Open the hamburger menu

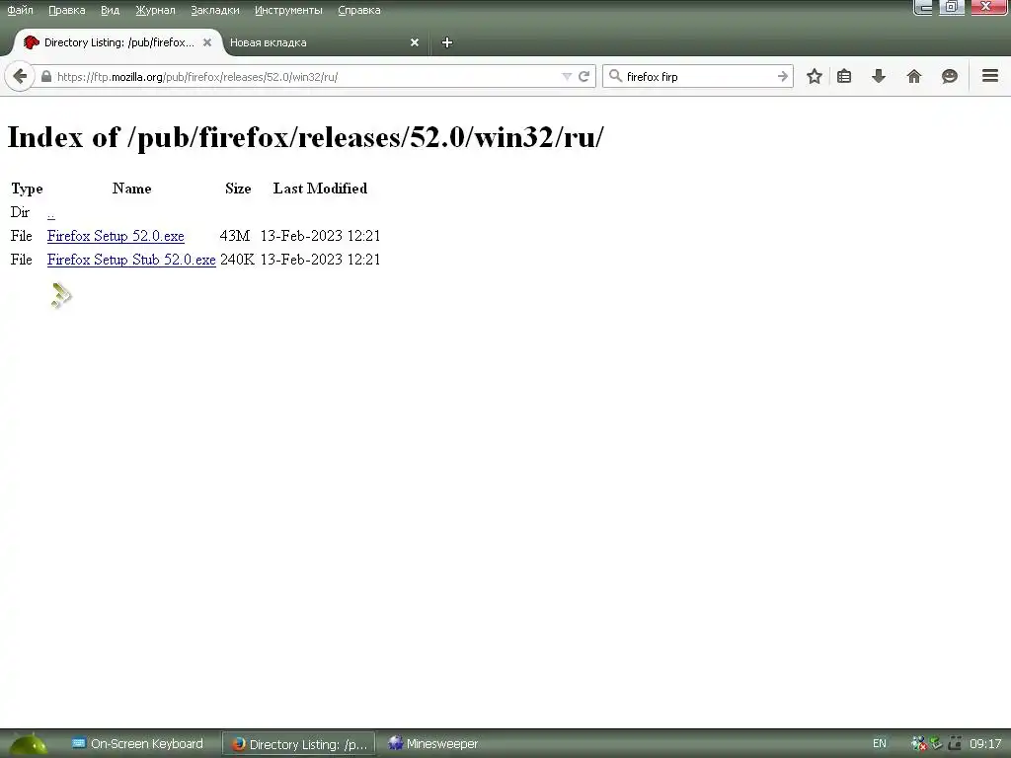pos(990,76)
